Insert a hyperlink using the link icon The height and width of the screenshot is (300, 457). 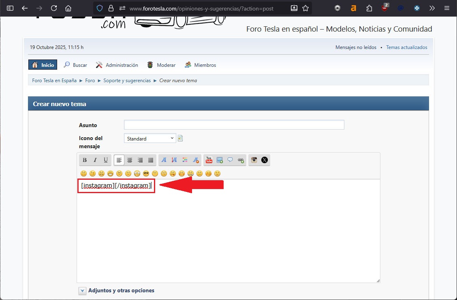tap(241, 160)
